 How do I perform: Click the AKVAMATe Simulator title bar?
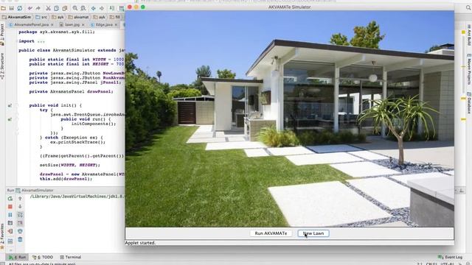[290, 7]
